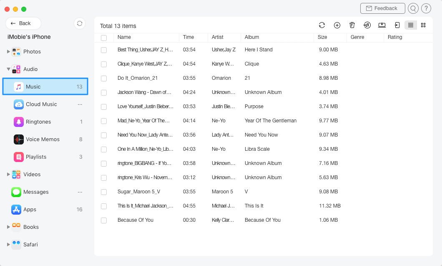This screenshot has width=442, height=266.
Task: Click the trash delete icon in toolbar
Action: [x=352, y=25]
